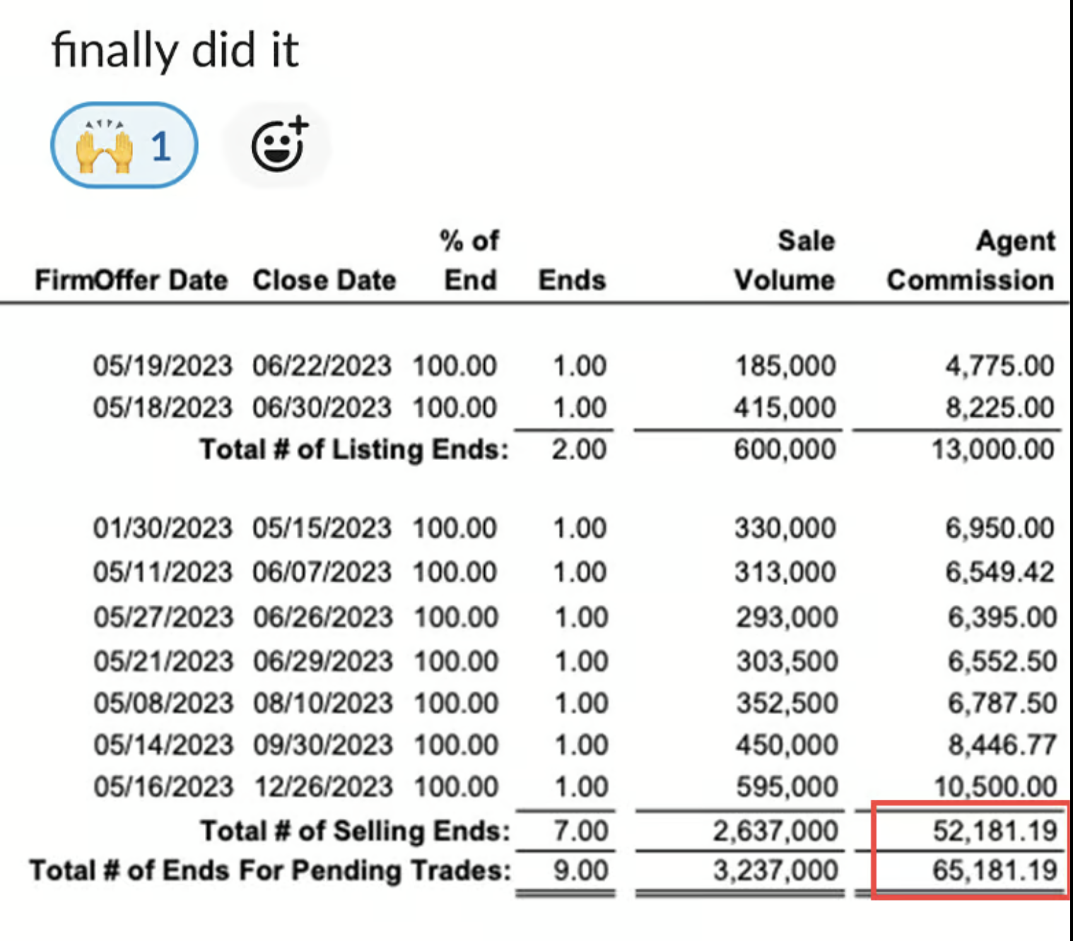Click the 65,181.19 total commission value
The image size is (1073, 941).
[995, 870]
